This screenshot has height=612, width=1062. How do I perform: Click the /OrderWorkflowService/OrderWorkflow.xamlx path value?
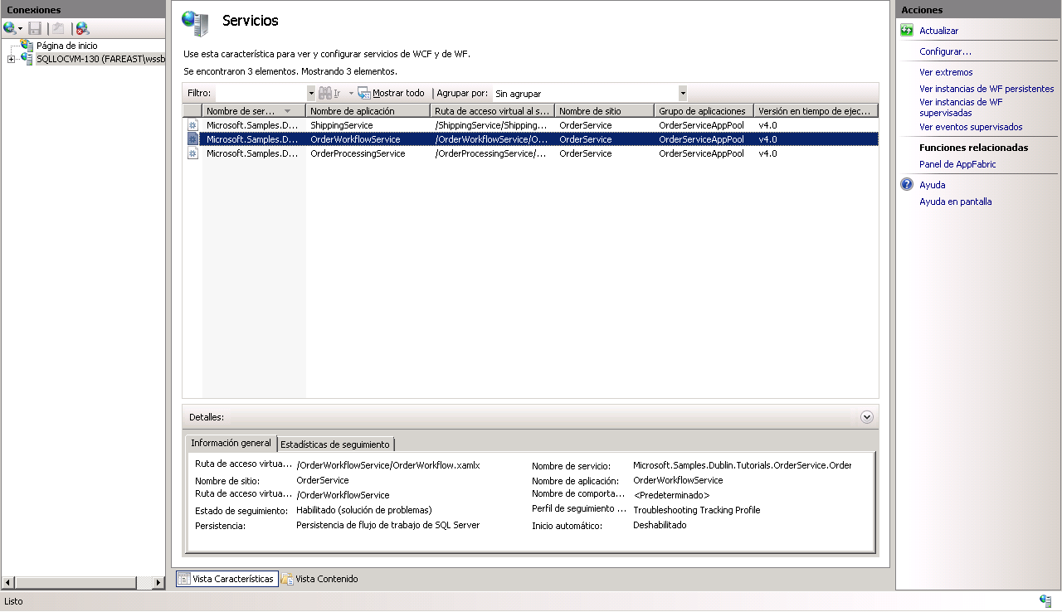coord(387,465)
